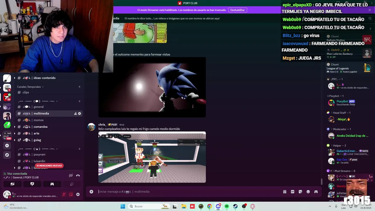Image resolution: width=375 pixels, height=211 pixels.
Task: Open chris_ user profile from username
Action: click(x=103, y=125)
